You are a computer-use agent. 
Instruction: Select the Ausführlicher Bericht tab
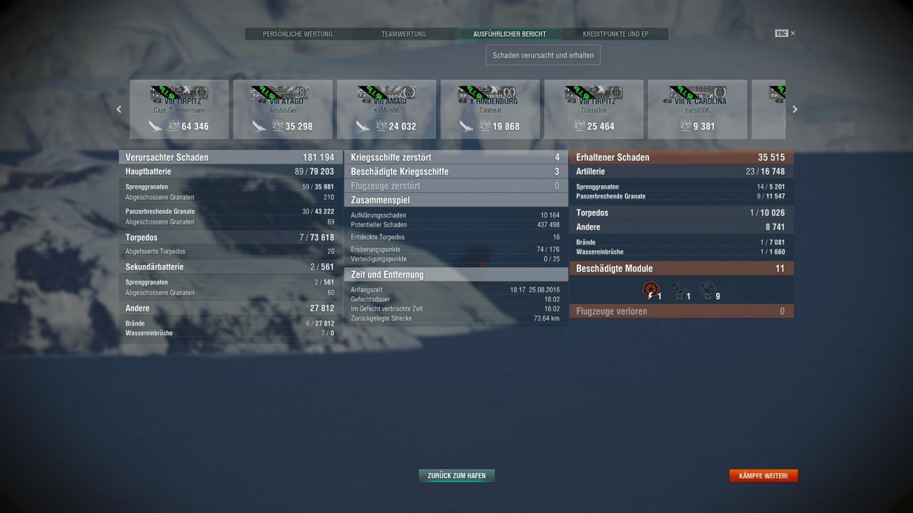pos(510,34)
